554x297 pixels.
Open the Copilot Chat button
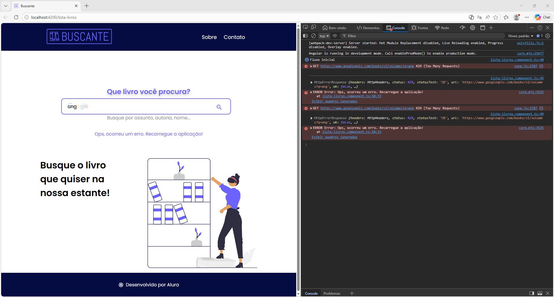[542, 17]
